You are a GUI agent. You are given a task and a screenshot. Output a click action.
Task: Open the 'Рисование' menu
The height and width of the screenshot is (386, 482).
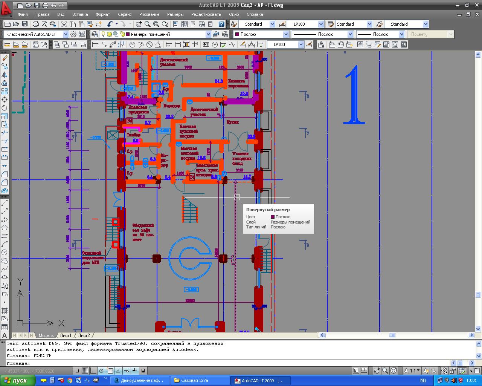click(x=149, y=14)
